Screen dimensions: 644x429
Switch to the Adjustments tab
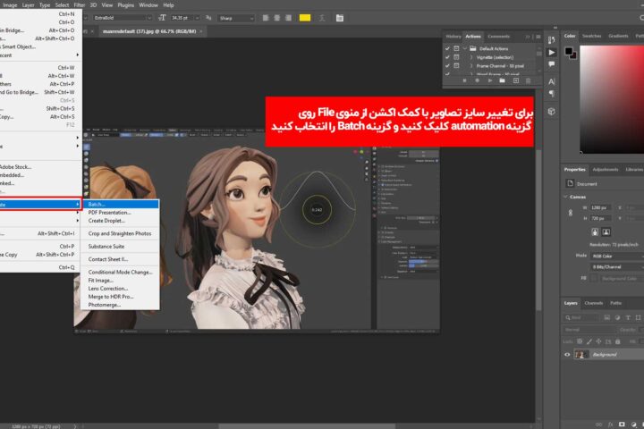(606, 170)
